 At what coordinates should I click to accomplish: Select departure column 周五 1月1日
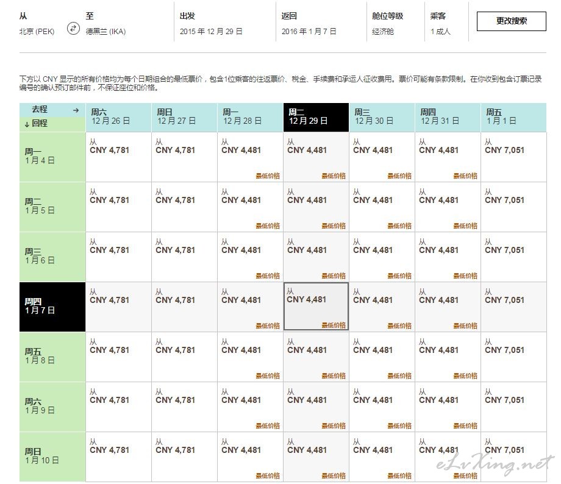[x=513, y=117]
